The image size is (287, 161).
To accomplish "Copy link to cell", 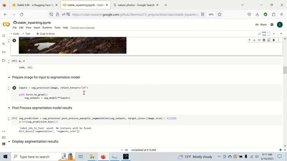I will click(259, 40).
